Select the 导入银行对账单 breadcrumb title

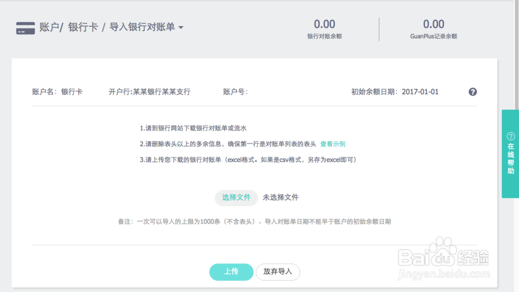[x=142, y=27]
